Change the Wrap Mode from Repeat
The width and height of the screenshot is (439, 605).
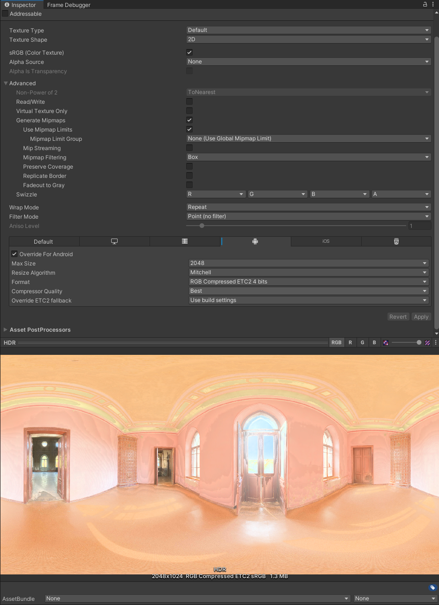[308, 207]
